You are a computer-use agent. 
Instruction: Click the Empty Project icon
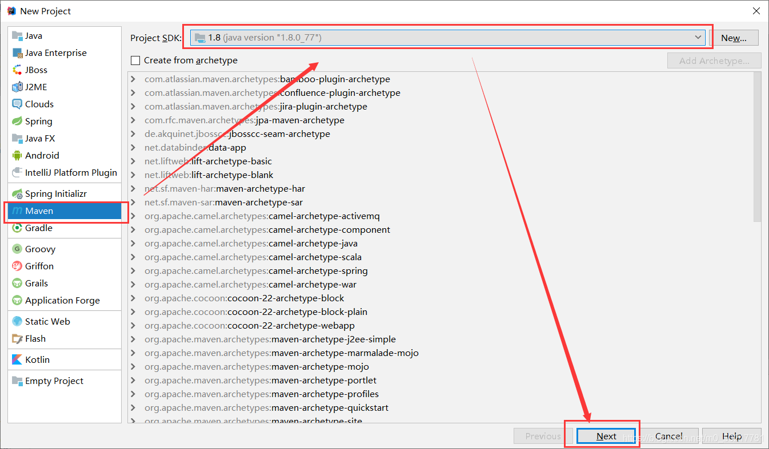click(x=17, y=381)
